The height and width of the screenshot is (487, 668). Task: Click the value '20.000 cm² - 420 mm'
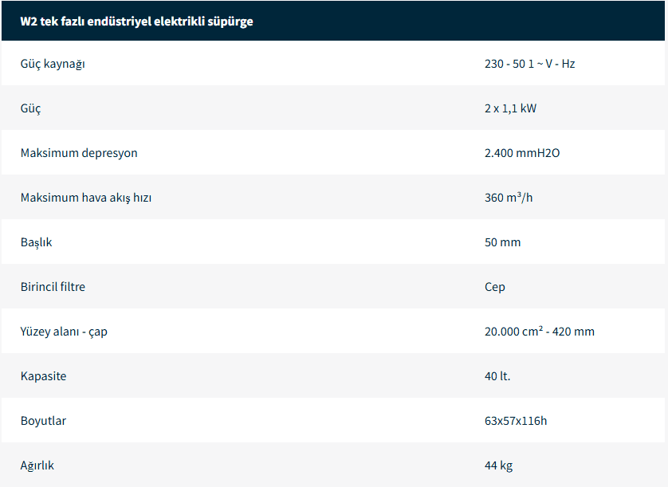pyautogui.click(x=540, y=332)
